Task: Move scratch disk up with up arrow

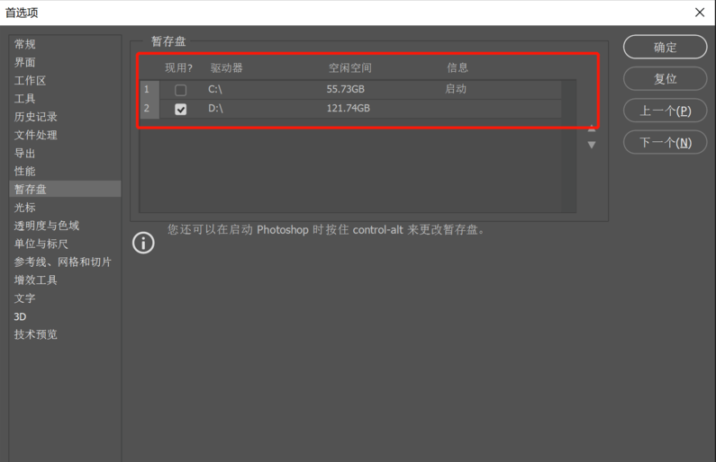Action: point(592,129)
